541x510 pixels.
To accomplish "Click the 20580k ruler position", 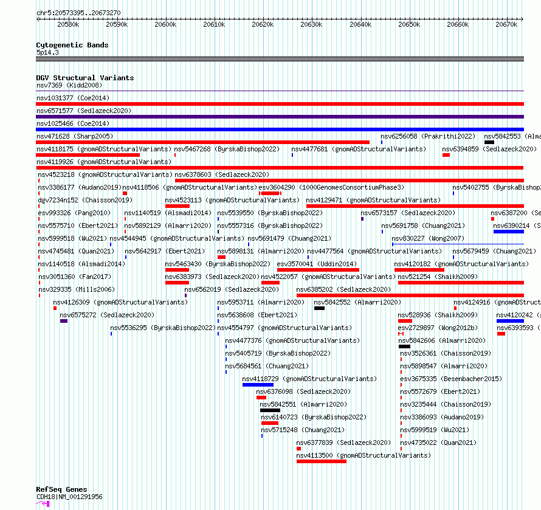I will point(68,24).
